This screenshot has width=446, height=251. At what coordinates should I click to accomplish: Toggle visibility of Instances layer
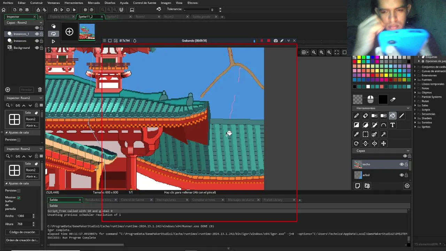(37, 41)
